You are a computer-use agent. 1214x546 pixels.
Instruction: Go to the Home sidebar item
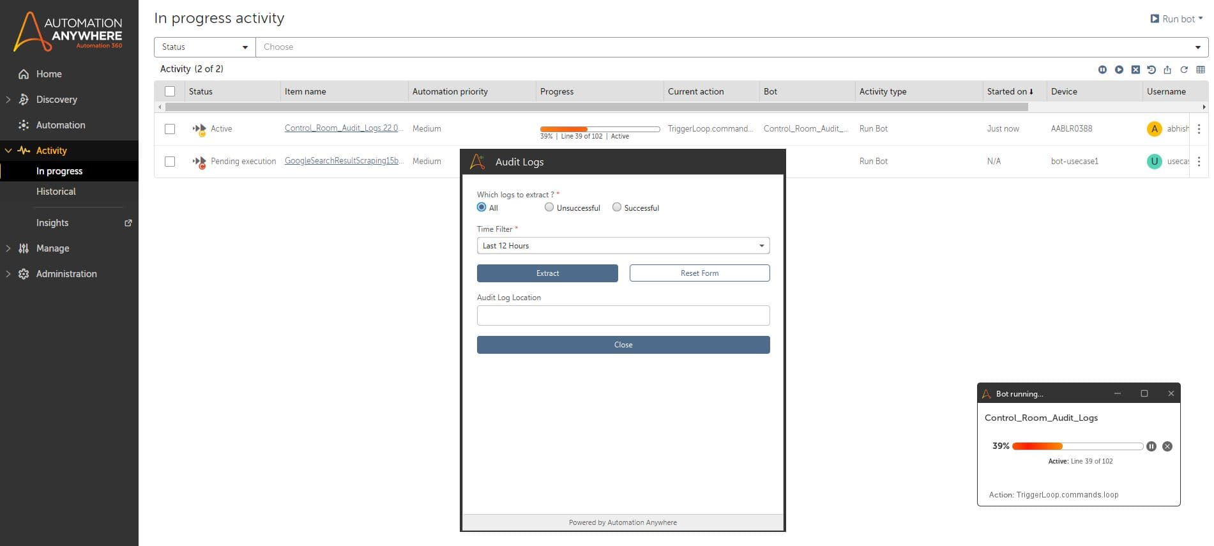tap(49, 74)
